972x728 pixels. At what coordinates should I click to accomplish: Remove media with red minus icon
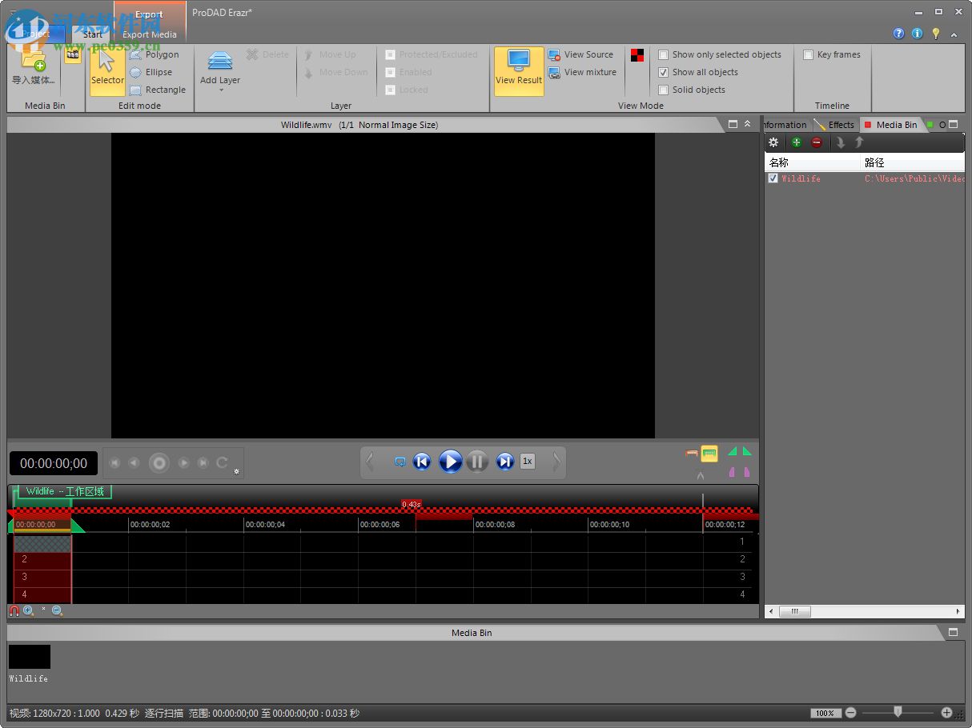(x=817, y=142)
